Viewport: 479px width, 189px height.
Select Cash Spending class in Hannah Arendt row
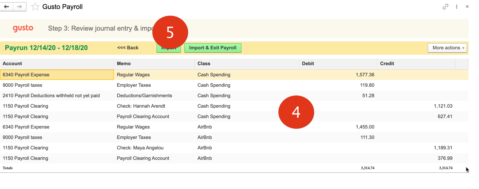[247, 106]
